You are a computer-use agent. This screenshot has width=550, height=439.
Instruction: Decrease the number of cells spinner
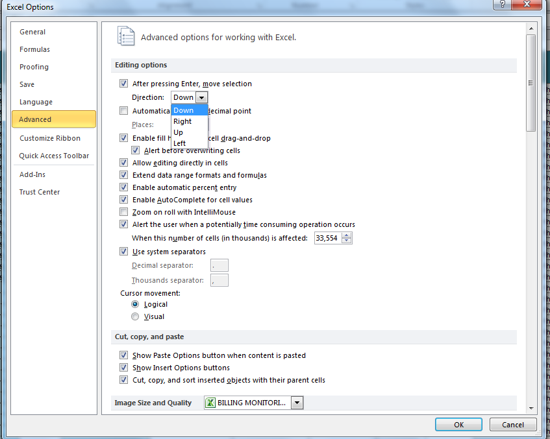(347, 241)
